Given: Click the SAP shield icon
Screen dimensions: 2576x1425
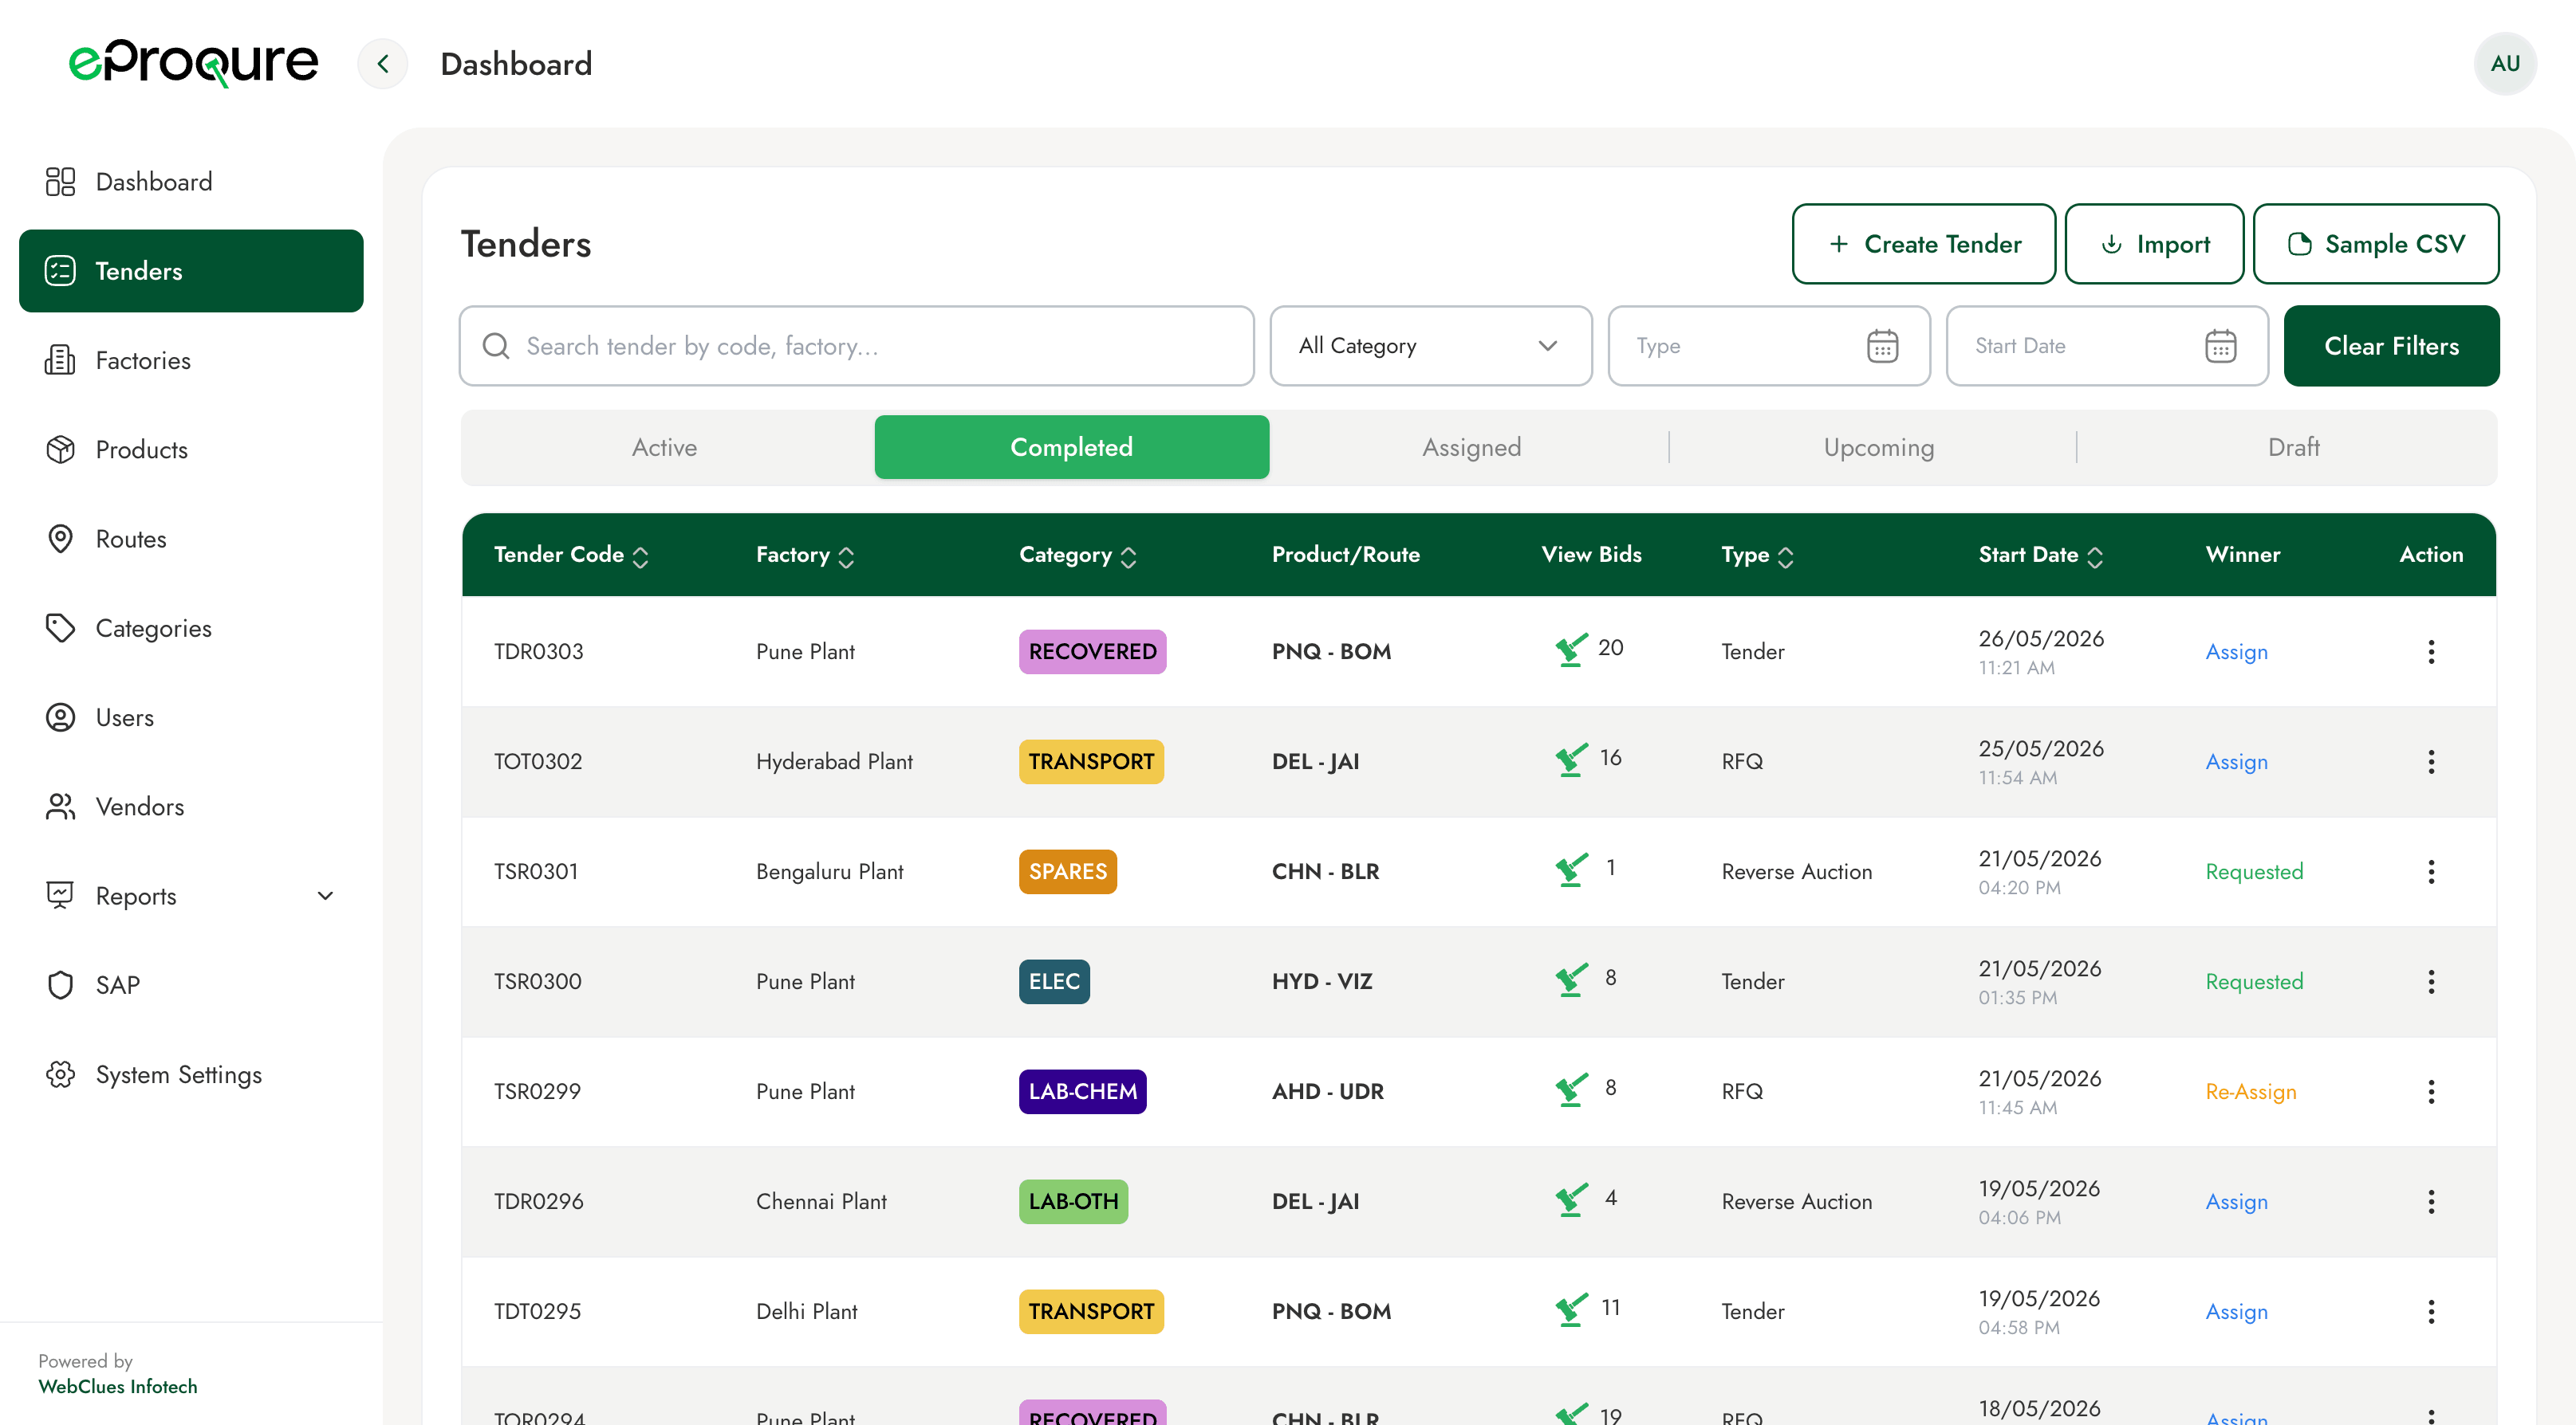Looking at the screenshot, I should pyautogui.click(x=60, y=985).
